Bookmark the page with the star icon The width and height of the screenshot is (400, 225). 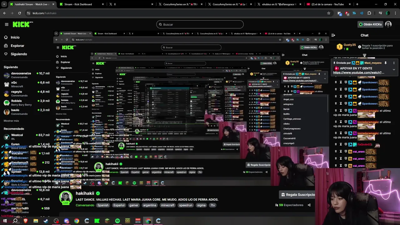(328, 13)
